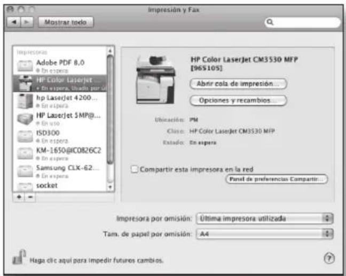Click the printer list up arrow

pos(110,51)
